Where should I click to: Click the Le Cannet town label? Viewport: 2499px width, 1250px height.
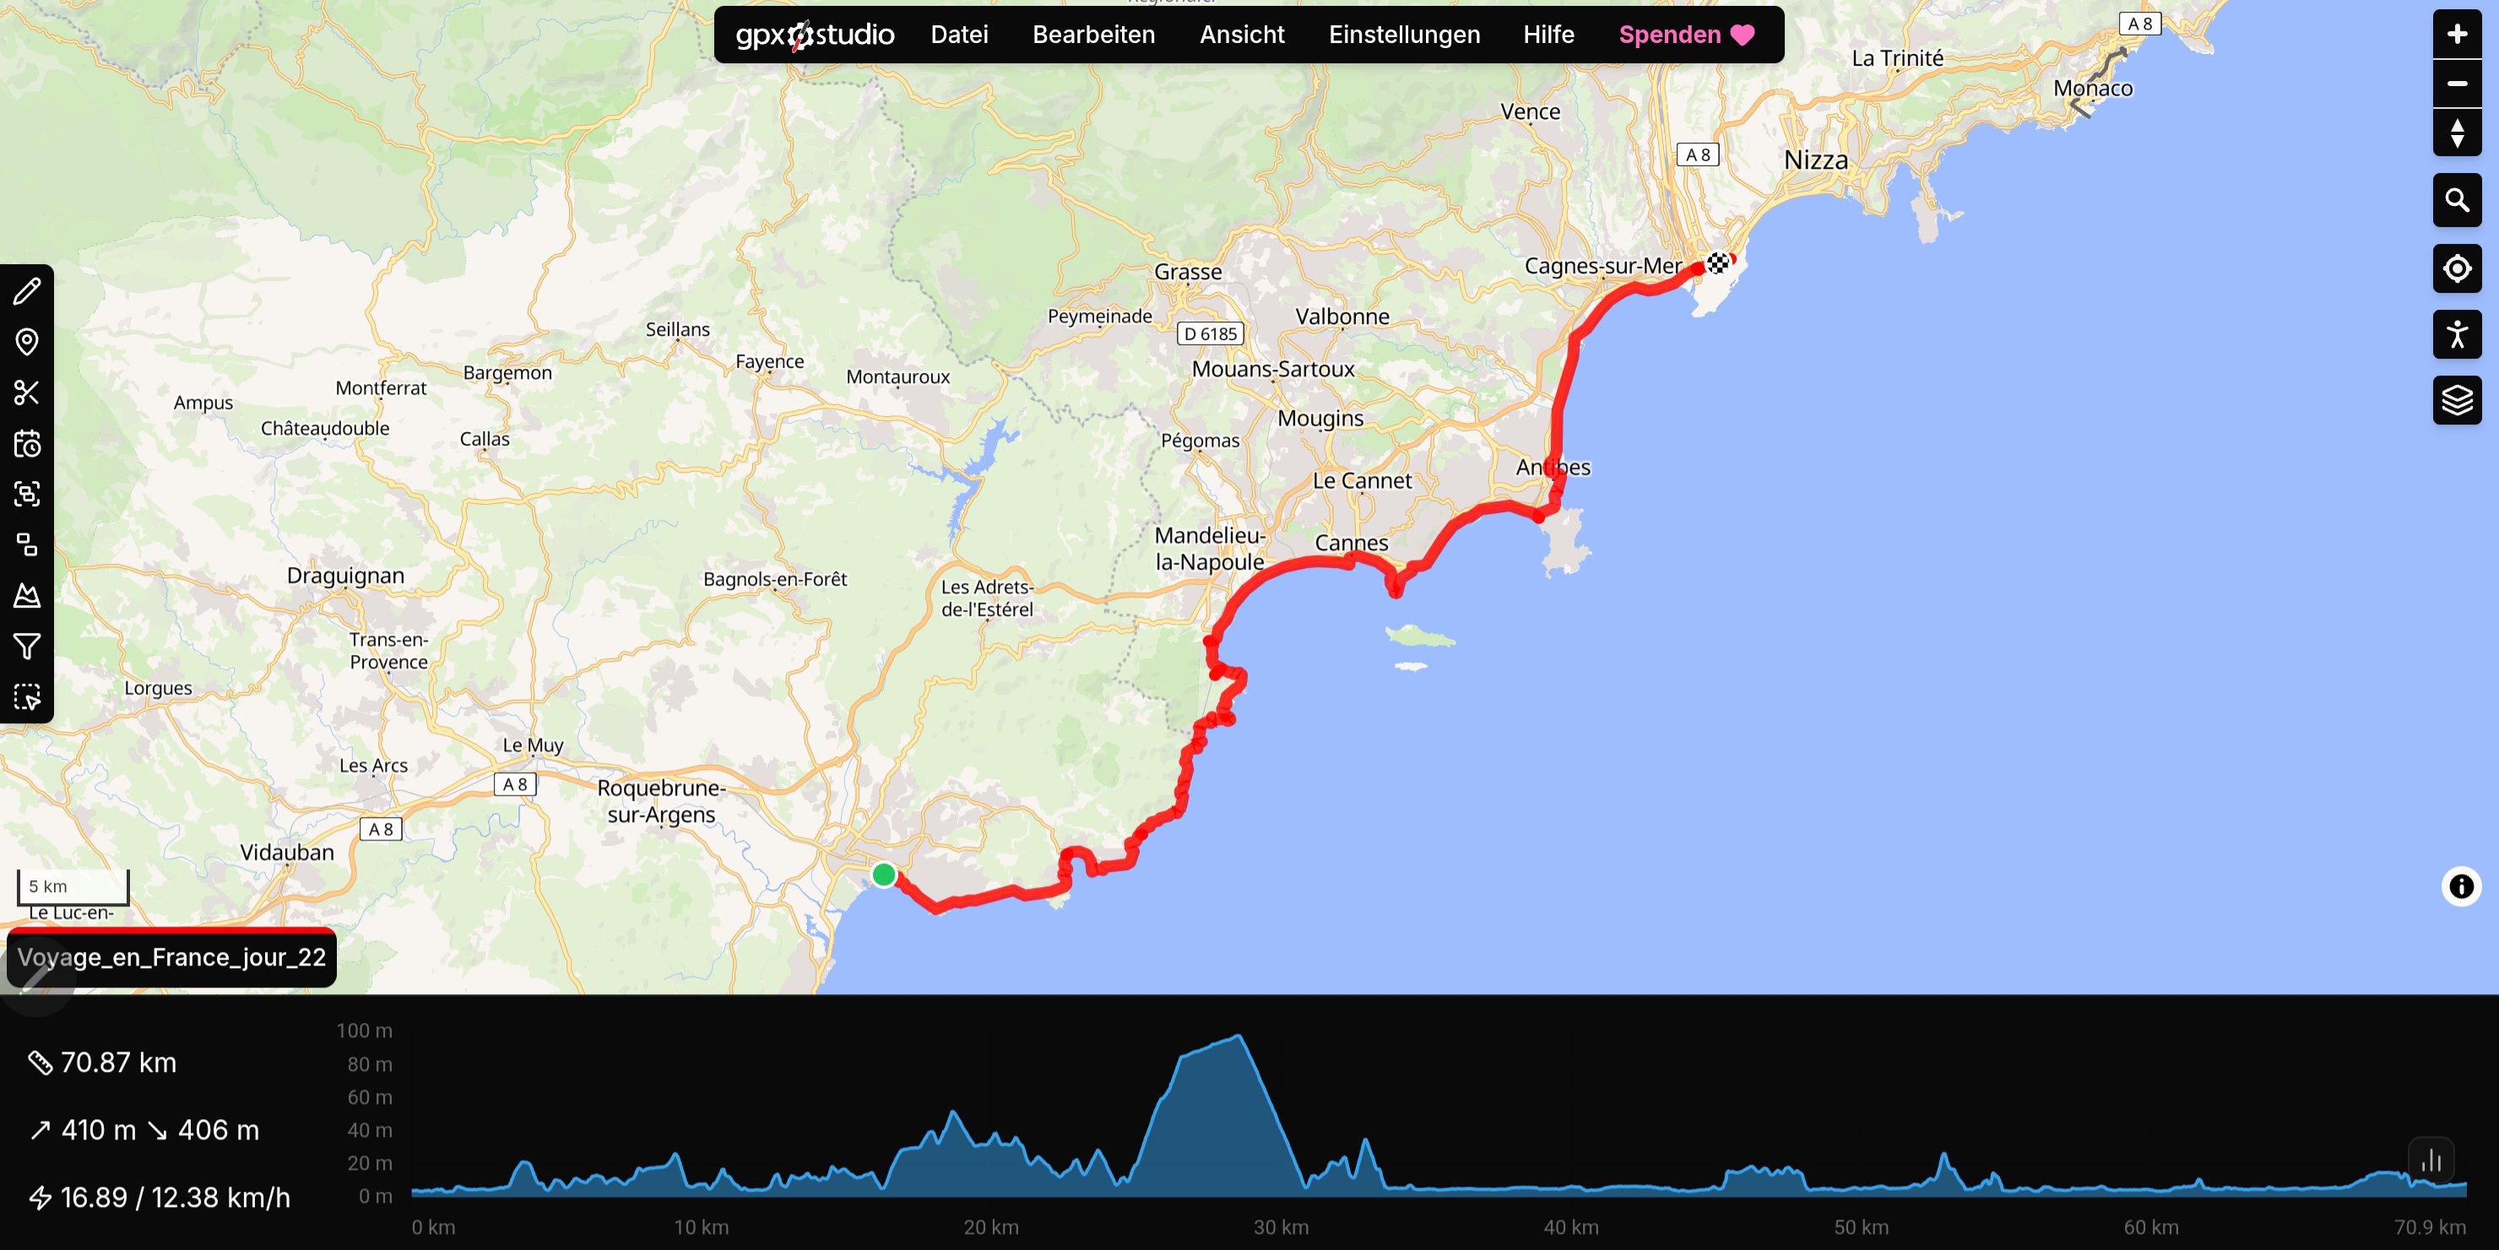[x=1362, y=481]
